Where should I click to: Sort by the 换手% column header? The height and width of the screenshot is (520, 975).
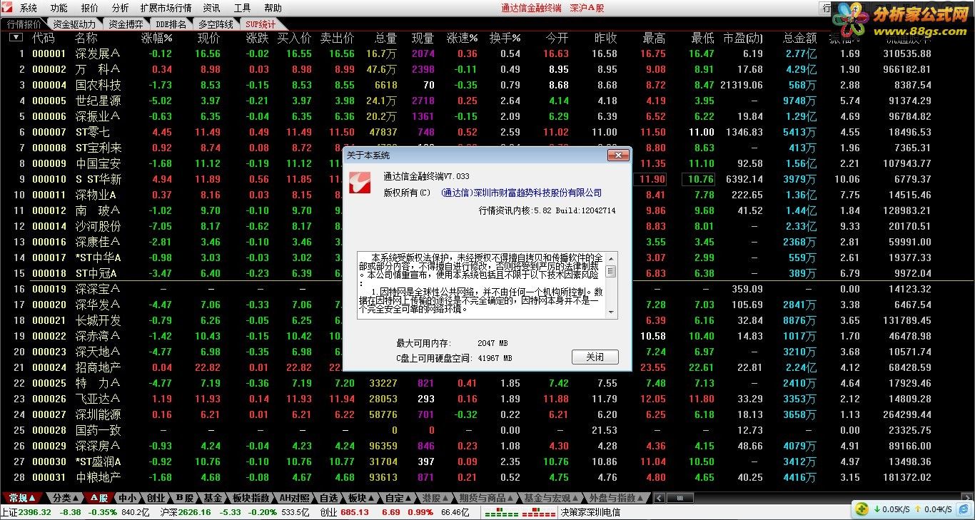pyautogui.click(x=505, y=38)
